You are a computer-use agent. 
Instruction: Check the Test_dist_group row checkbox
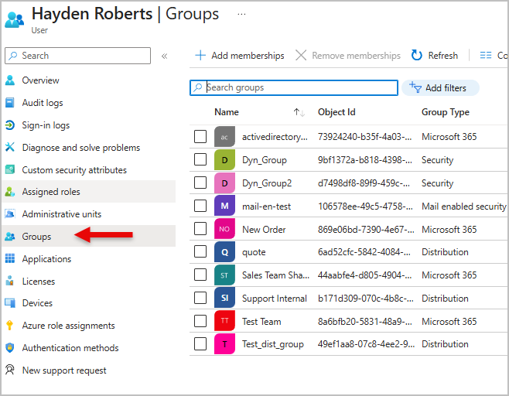click(200, 343)
